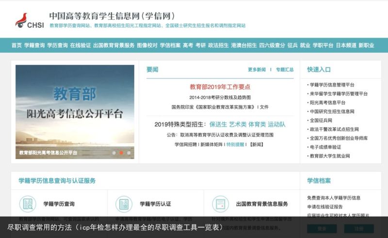Image resolution: width=388 pixels, height=238 pixels.
Task: Click 免费查询本人学籍学历信息 text
Action: (x=334, y=198)
